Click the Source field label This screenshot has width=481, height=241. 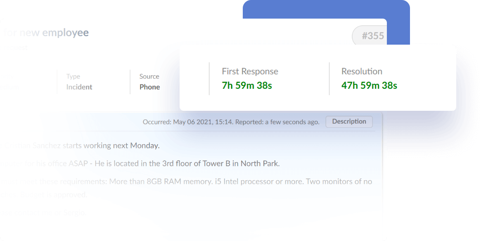click(149, 76)
